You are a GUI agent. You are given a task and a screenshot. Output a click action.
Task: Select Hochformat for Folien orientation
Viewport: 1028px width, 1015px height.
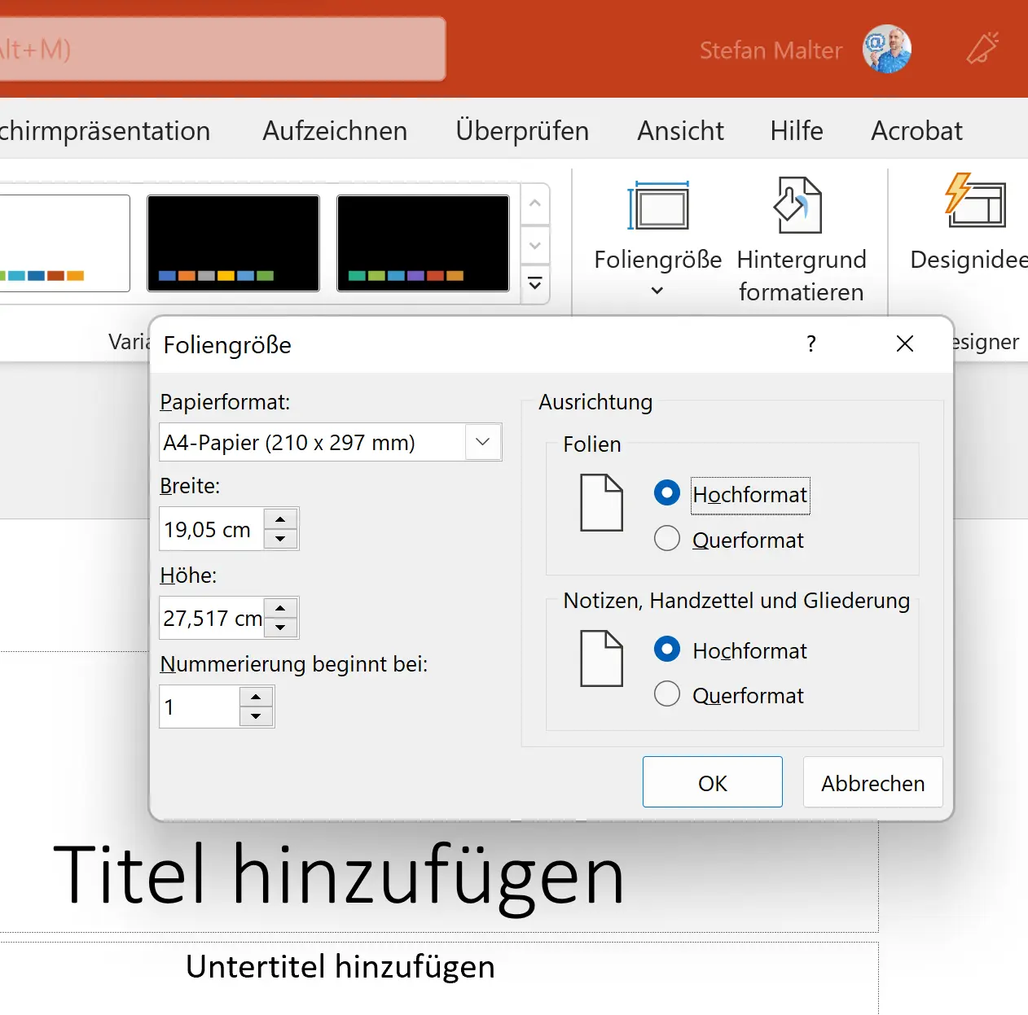point(667,493)
